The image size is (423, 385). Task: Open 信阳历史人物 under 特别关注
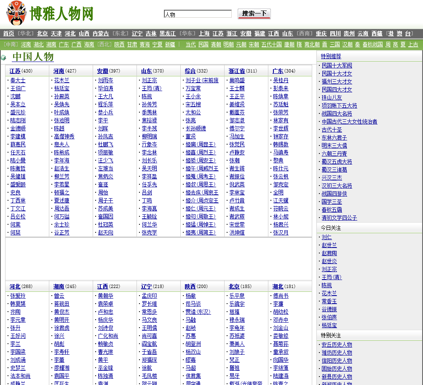(x=337, y=361)
